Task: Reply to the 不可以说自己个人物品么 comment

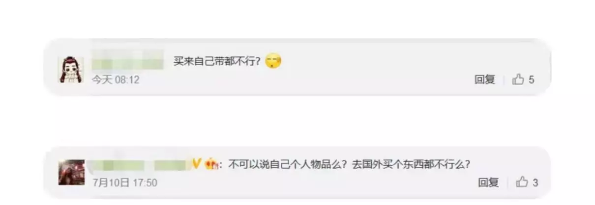Action: point(488,182)
